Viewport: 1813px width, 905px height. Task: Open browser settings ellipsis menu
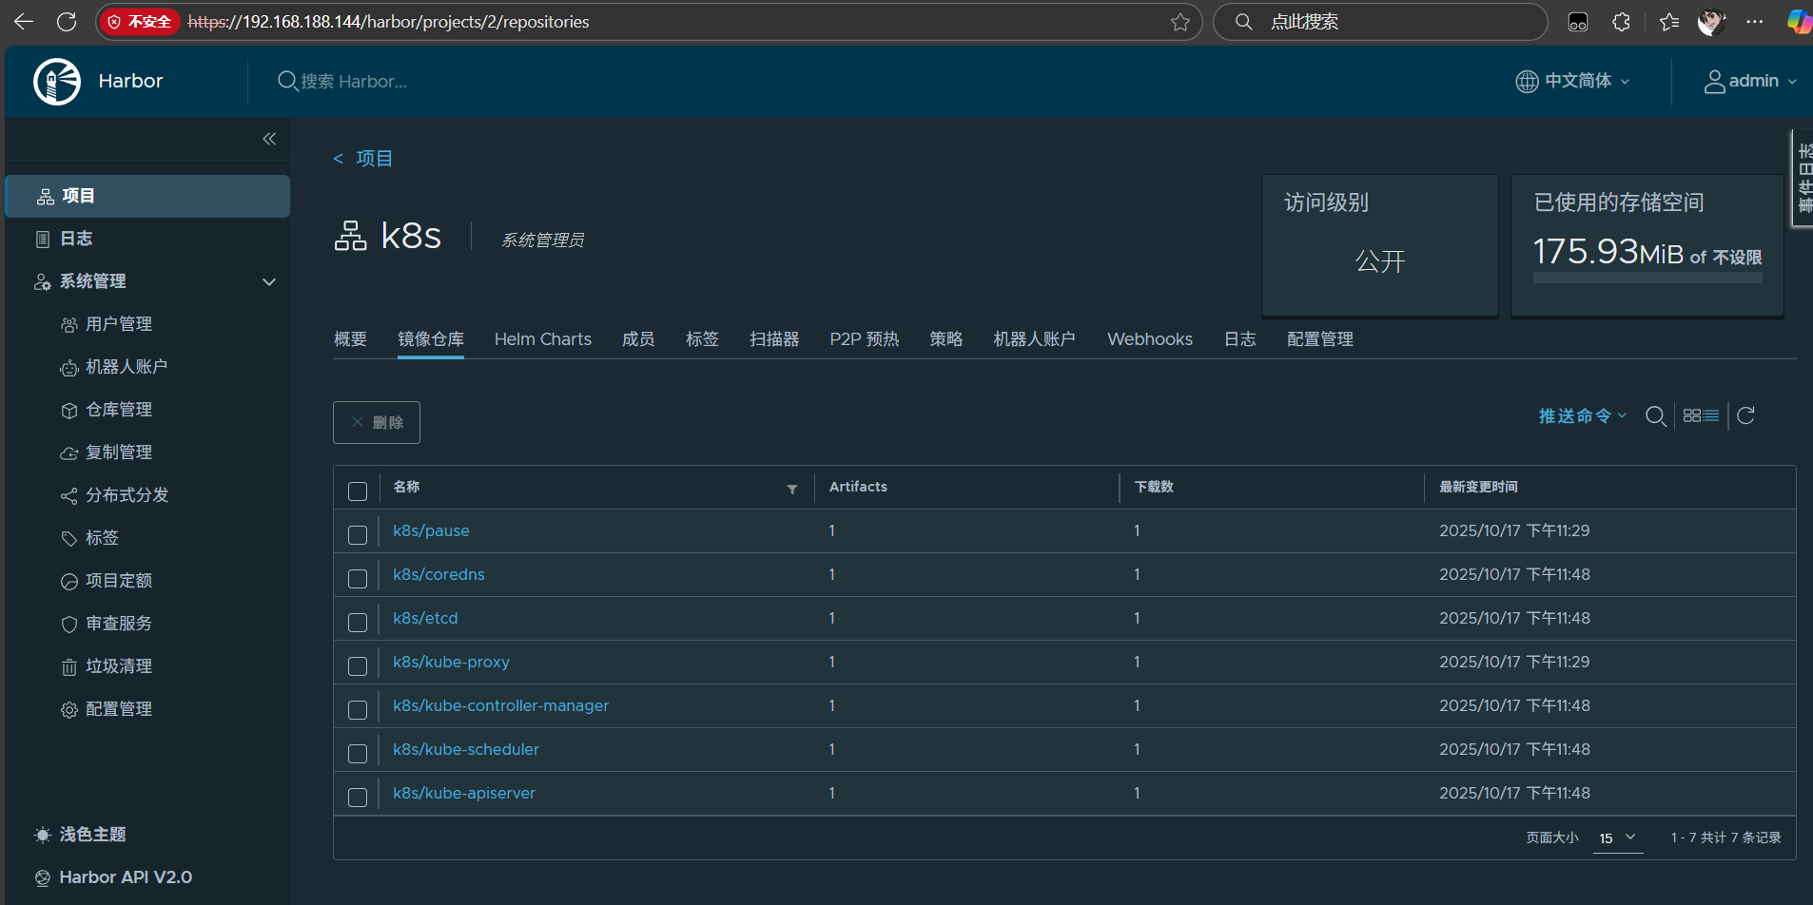coord(1755,22)
